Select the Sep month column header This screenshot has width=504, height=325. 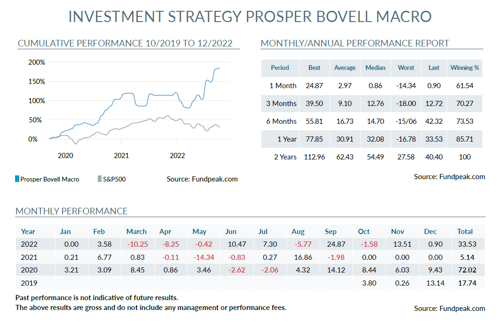pos(331,232)
